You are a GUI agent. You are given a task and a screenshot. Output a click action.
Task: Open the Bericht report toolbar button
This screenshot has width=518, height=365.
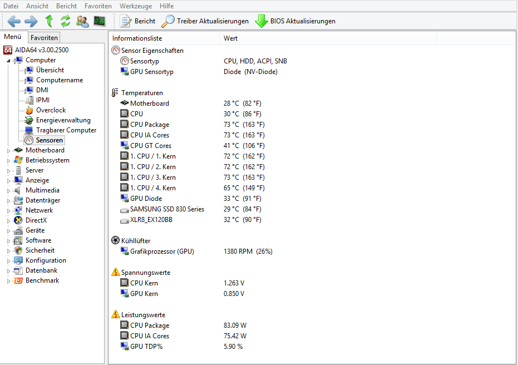137,21
